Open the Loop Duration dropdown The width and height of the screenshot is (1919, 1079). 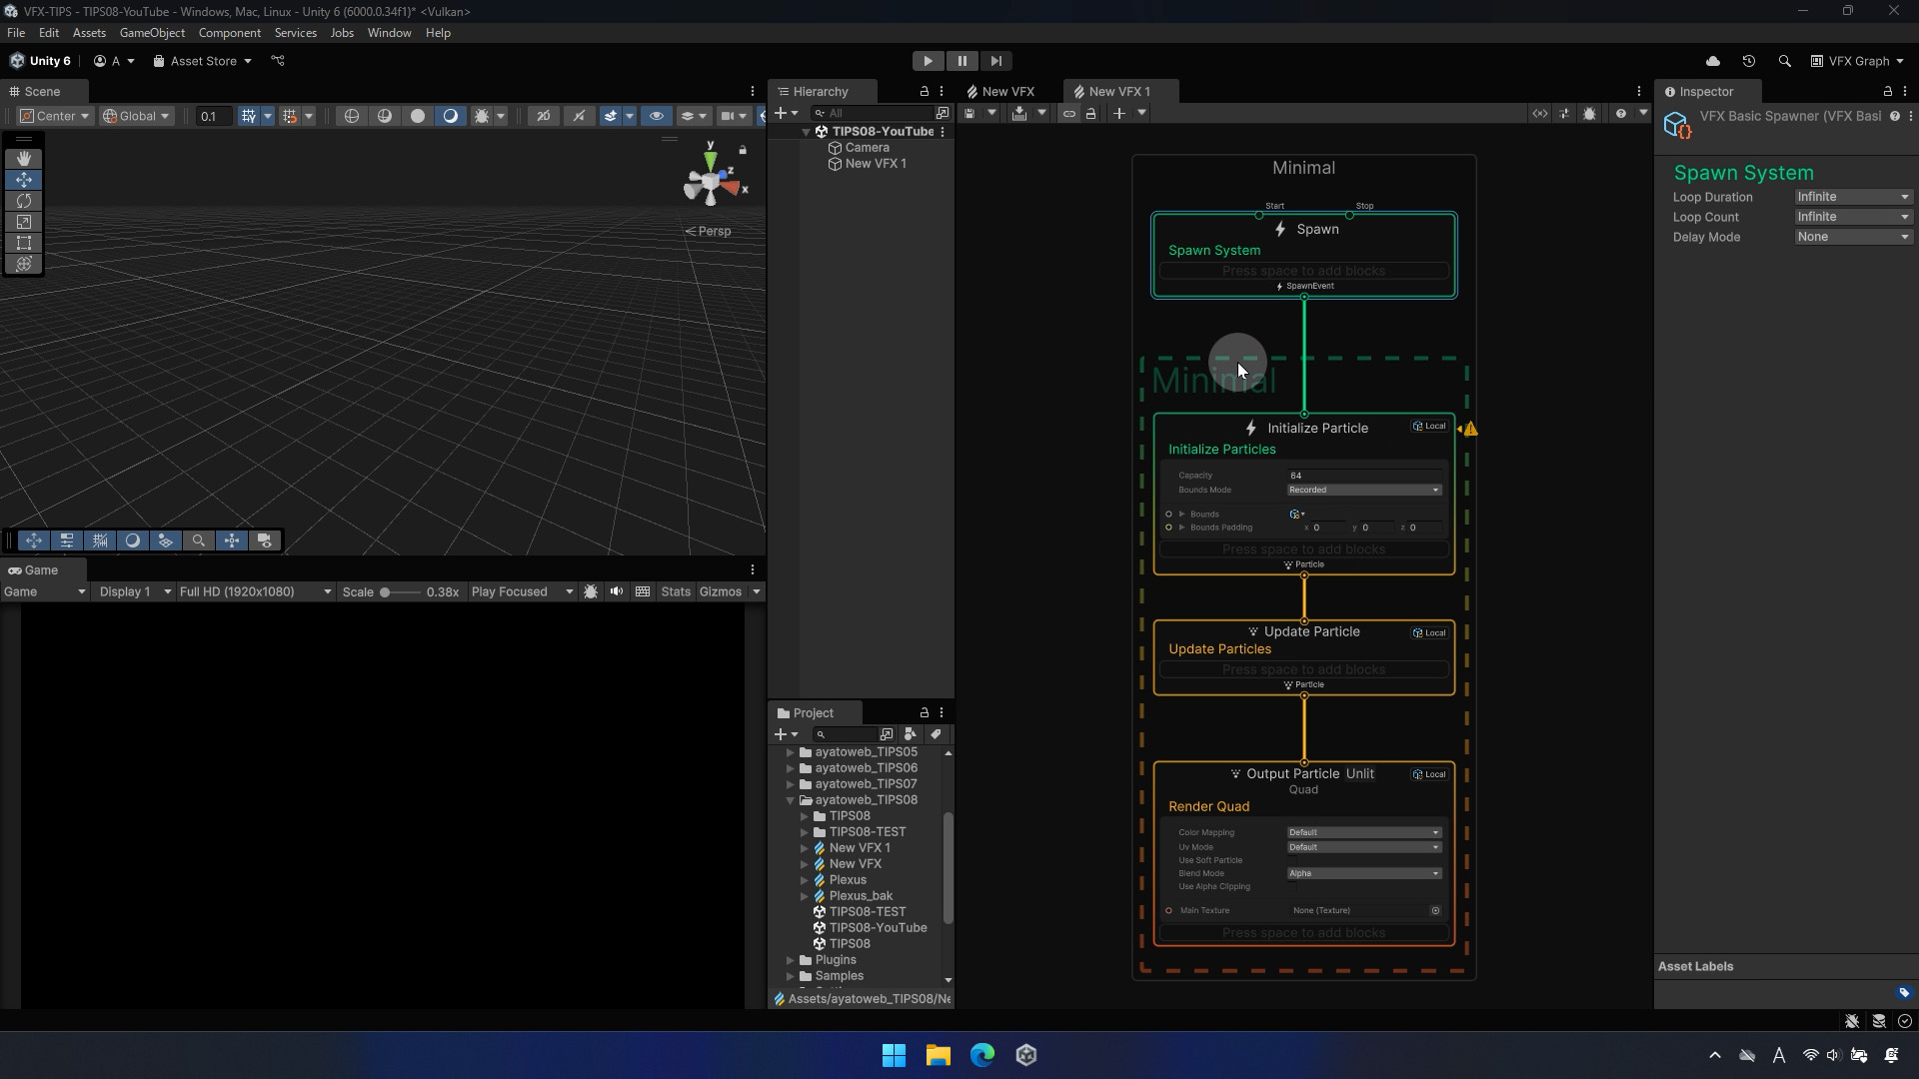tap(1854, 198)
